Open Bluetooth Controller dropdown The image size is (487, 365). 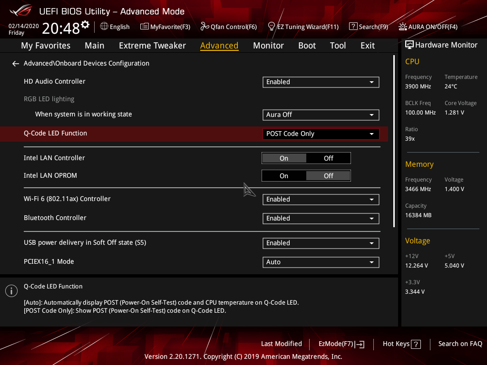click(x=321, y=219)
